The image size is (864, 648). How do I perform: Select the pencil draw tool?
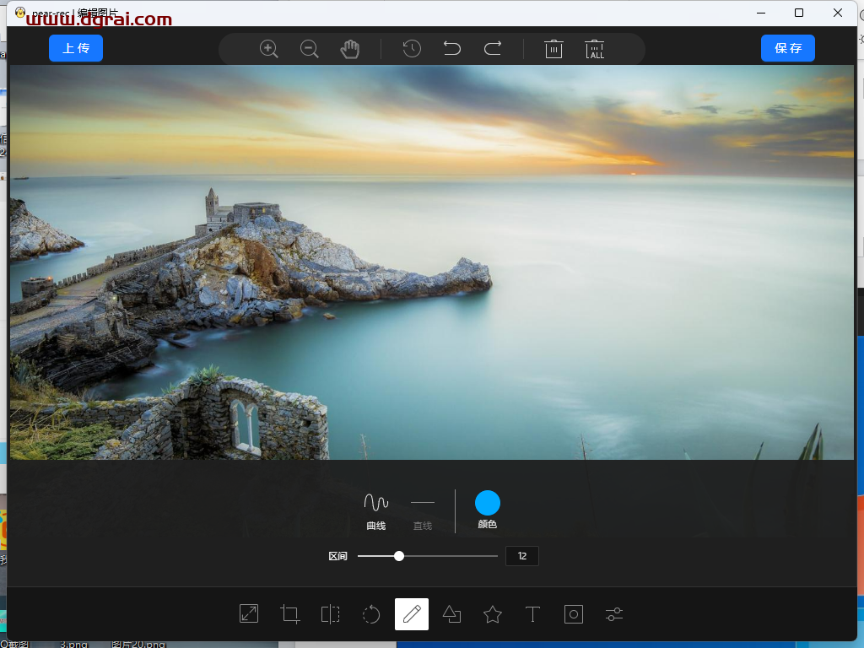(x=412, y=614)
